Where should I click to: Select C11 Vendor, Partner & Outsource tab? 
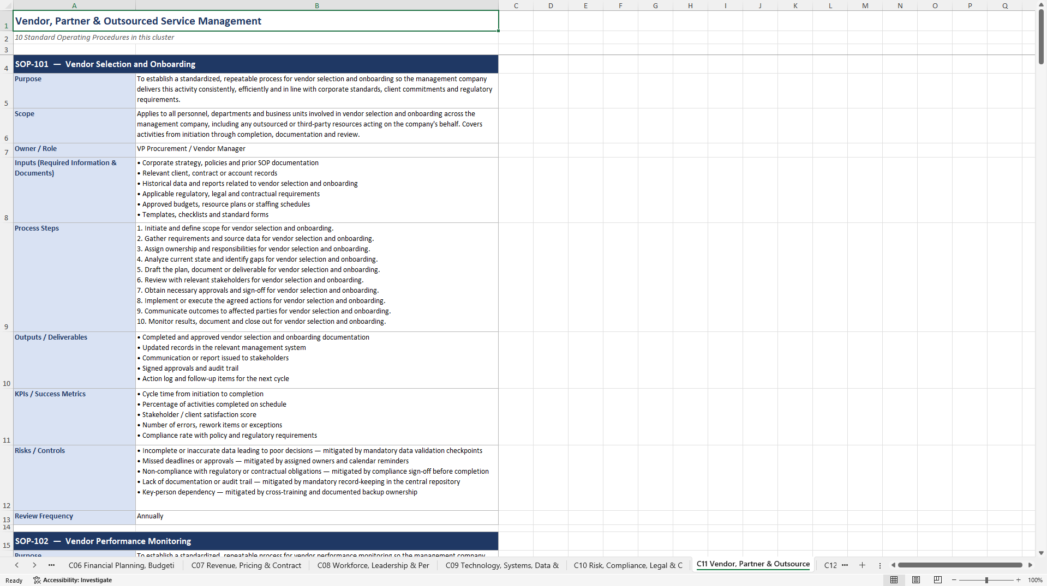(x=753, y=564)
